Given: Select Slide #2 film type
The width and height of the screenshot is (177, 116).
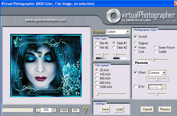Looking at the screenshot, I should (114, 47).
